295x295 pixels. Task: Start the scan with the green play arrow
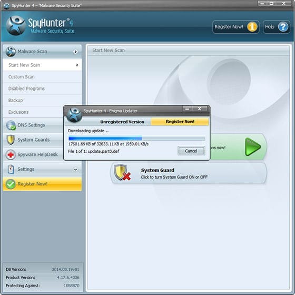tap(253, 147)
